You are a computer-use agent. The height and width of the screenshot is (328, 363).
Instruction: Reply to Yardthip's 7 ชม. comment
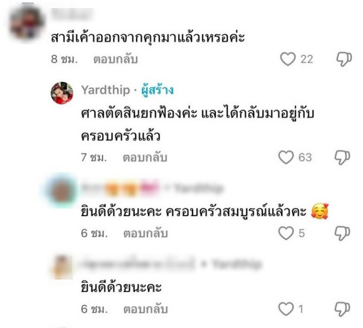145,158
